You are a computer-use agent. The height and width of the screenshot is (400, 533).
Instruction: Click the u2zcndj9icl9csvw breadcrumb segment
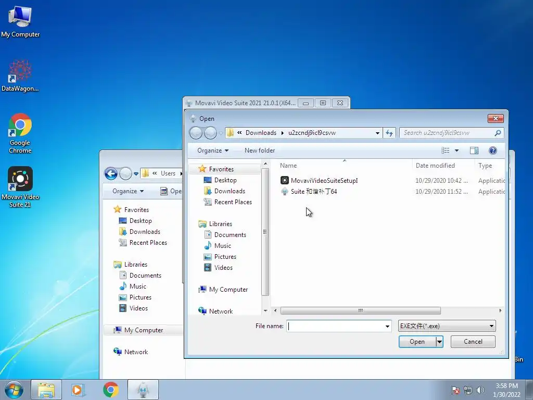(312, 133)
